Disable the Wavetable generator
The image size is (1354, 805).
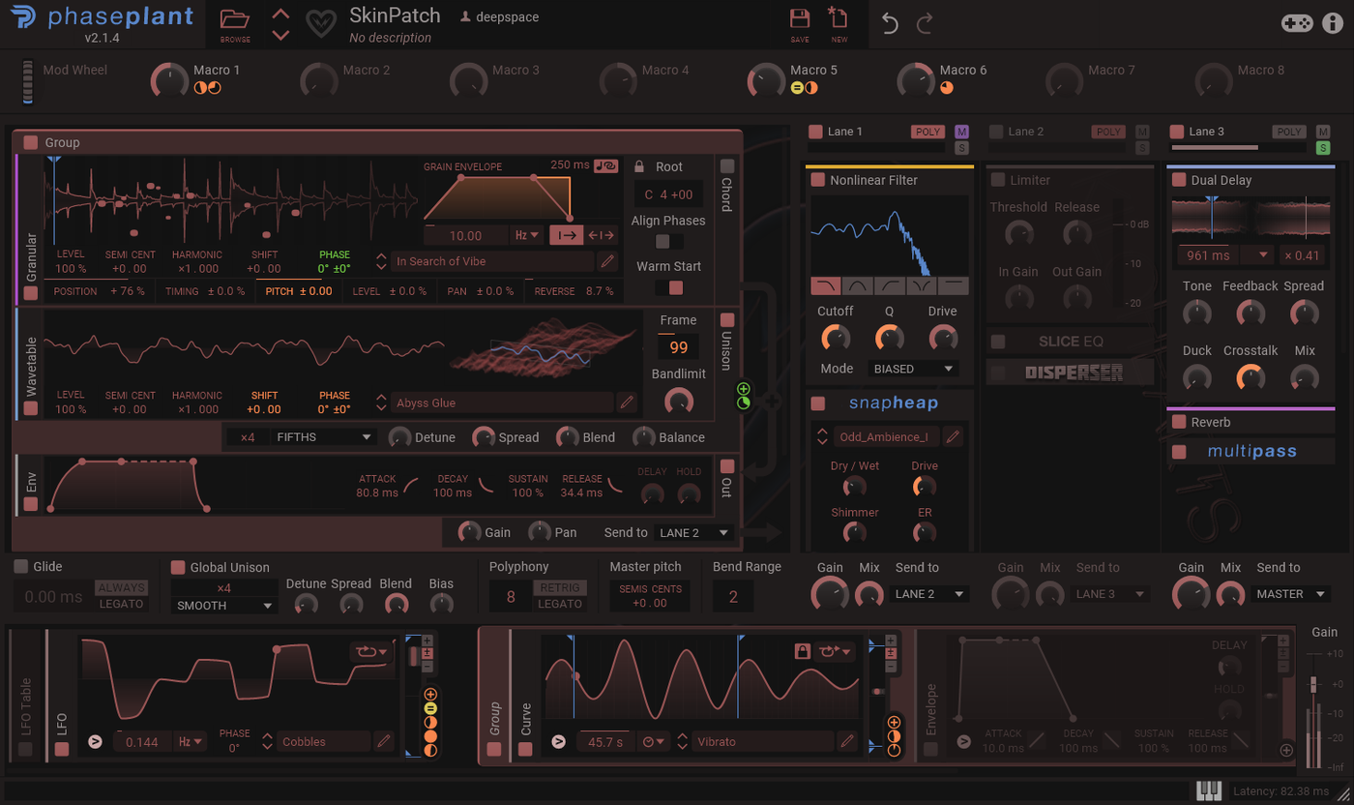click(x=31, y=408)
